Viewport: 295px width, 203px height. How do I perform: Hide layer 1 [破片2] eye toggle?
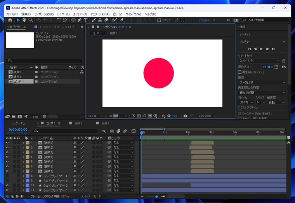7,142
